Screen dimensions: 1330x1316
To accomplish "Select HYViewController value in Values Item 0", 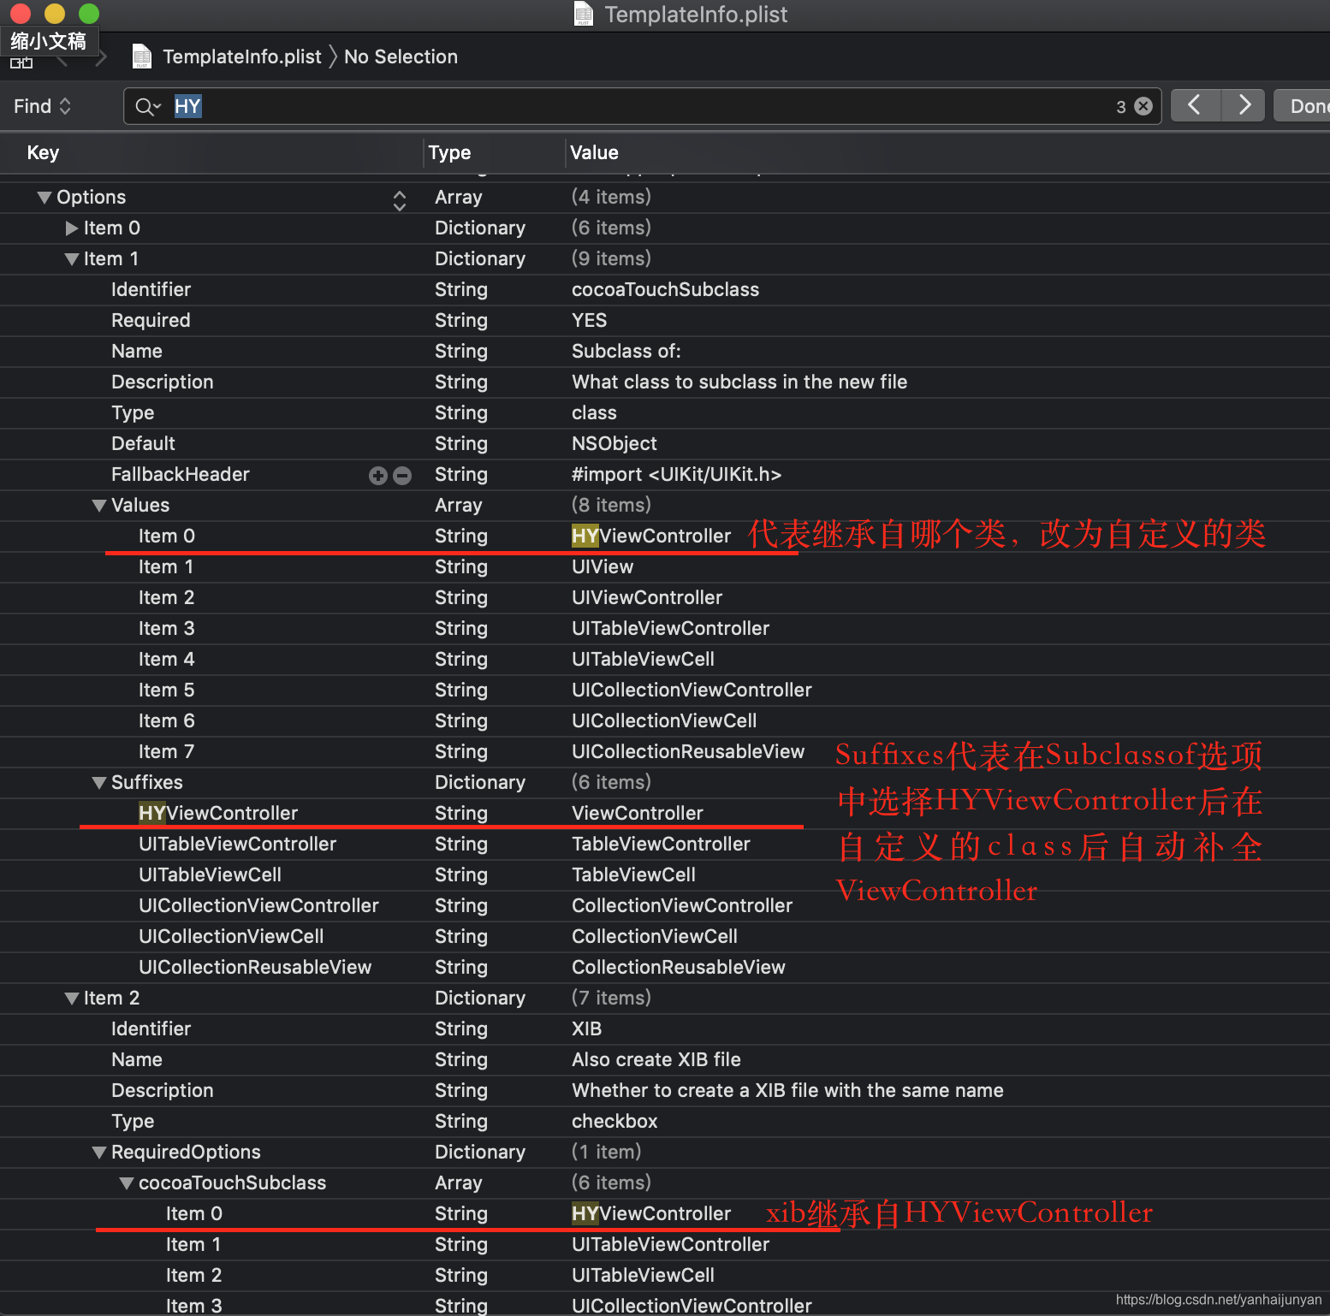I will click(x=651, y=536).
